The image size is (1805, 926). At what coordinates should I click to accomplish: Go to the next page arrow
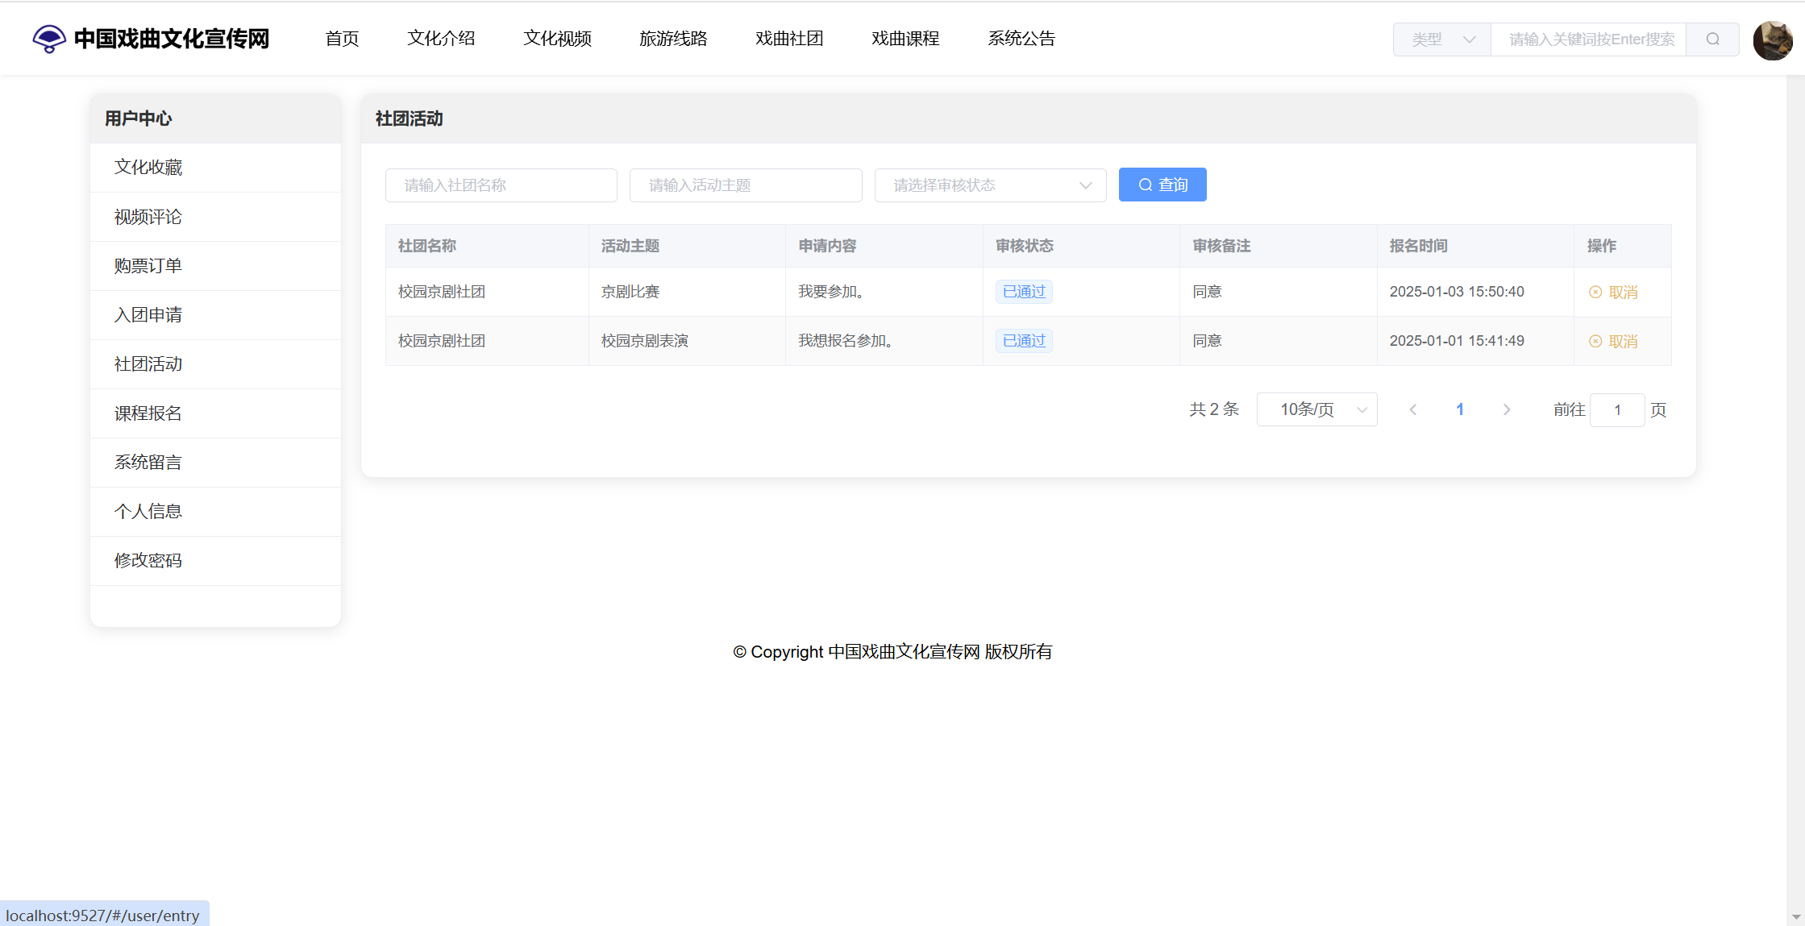click(x=1506, y=409)
